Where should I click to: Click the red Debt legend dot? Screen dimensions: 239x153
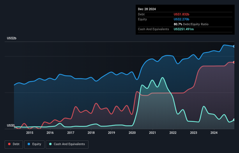[x=10, y=144]
